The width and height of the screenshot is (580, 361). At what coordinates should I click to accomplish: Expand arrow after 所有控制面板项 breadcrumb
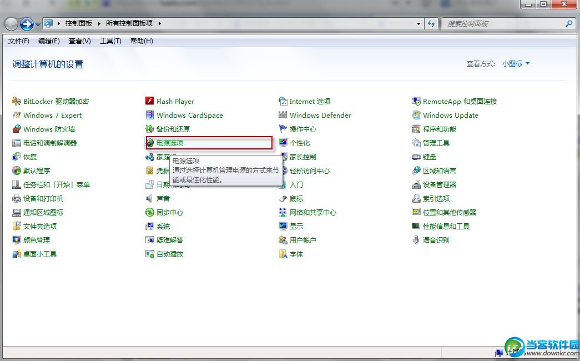click(x=159, y=23)
